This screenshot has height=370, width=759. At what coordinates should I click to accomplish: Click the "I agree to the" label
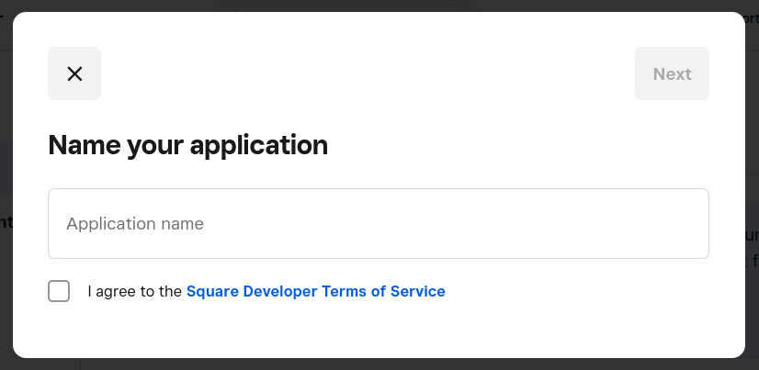[134, 291]
